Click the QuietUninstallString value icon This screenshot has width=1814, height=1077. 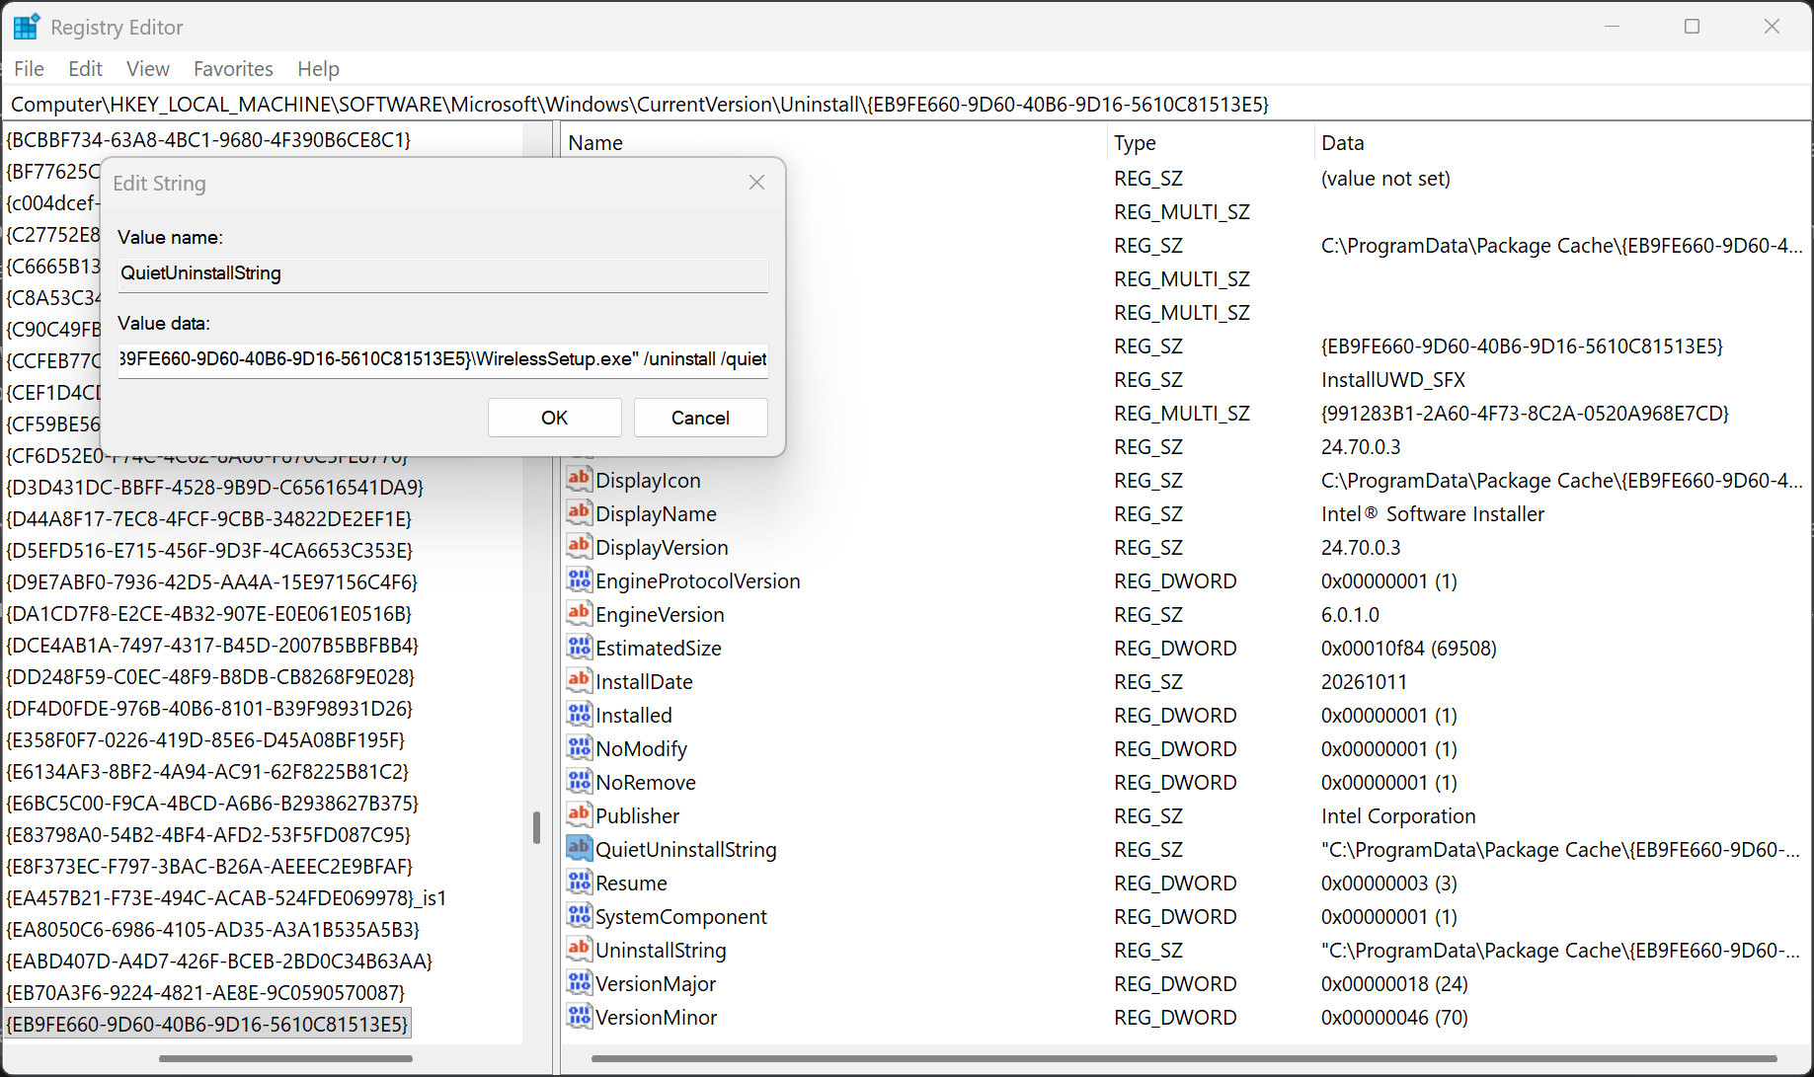(579, 849)
